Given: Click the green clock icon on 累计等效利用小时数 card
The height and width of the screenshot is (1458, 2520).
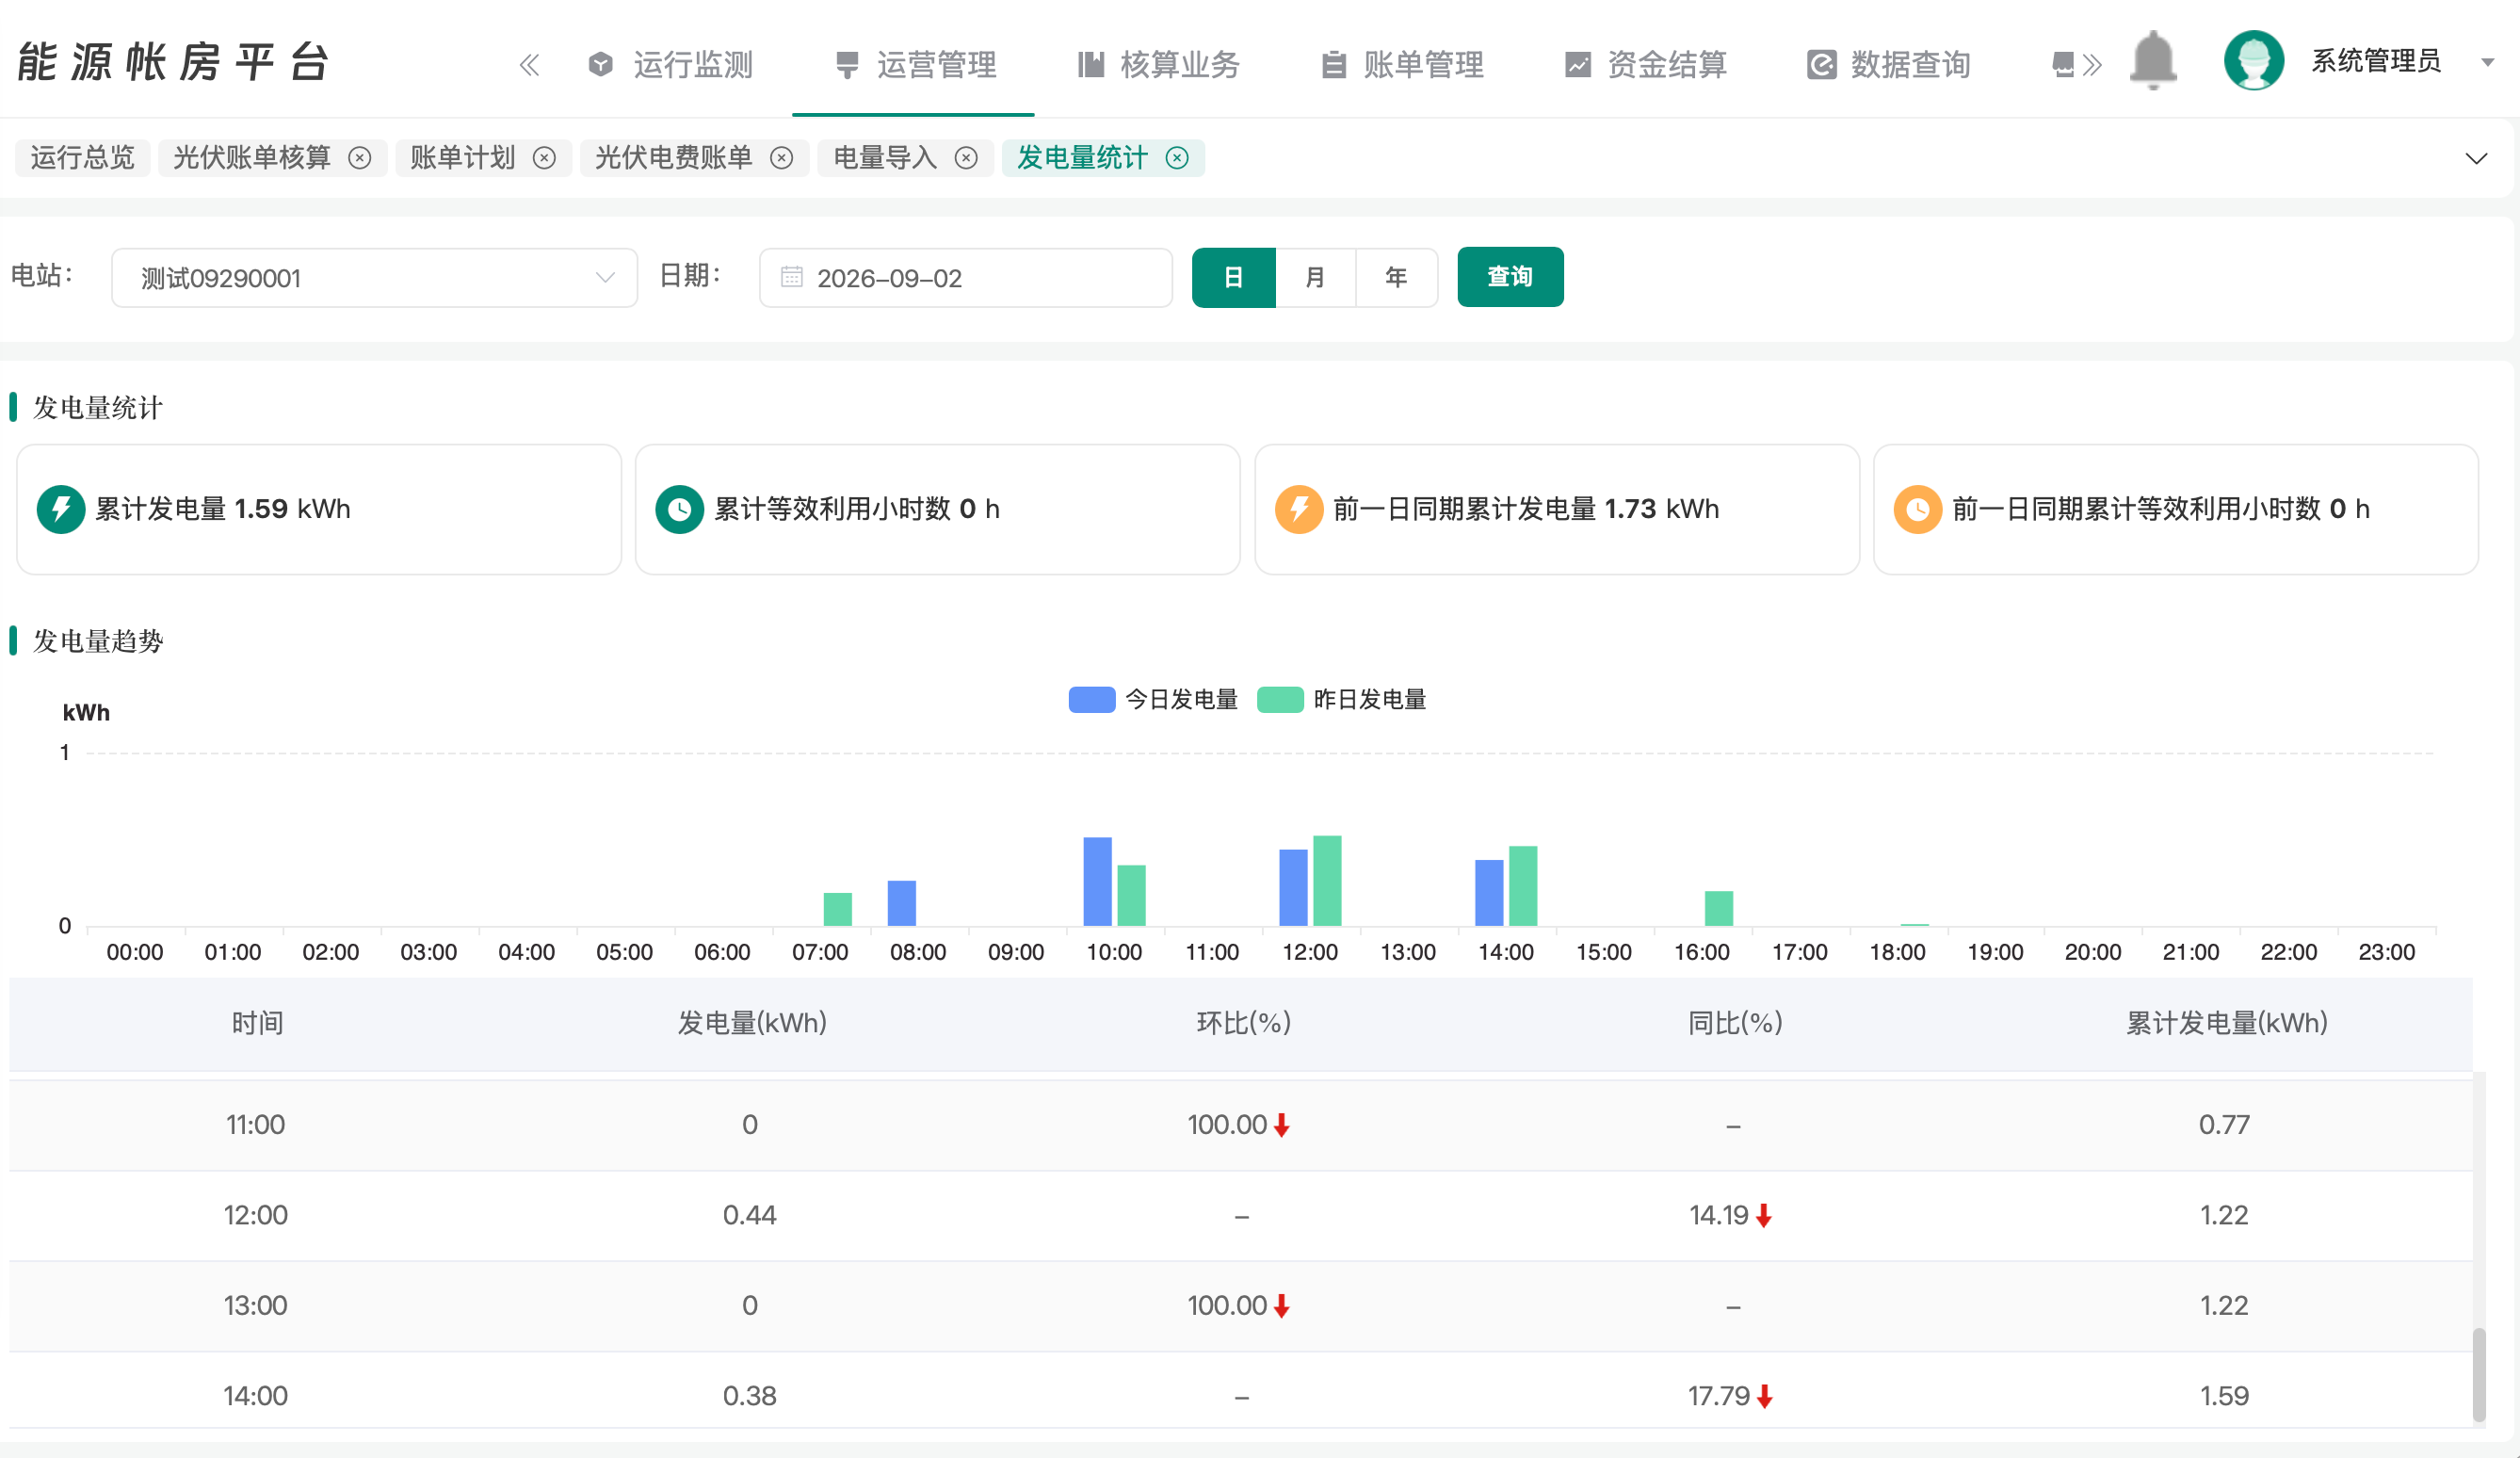Looking at the screenshot, I should pyautogui.click(x=680, y=509).
